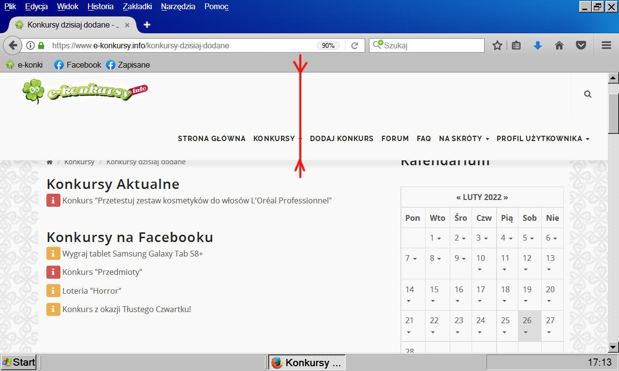The width and height of the screenshot is (619, 371).
Task: Click the browser back arrow button
Action: [x=13, y=45]
